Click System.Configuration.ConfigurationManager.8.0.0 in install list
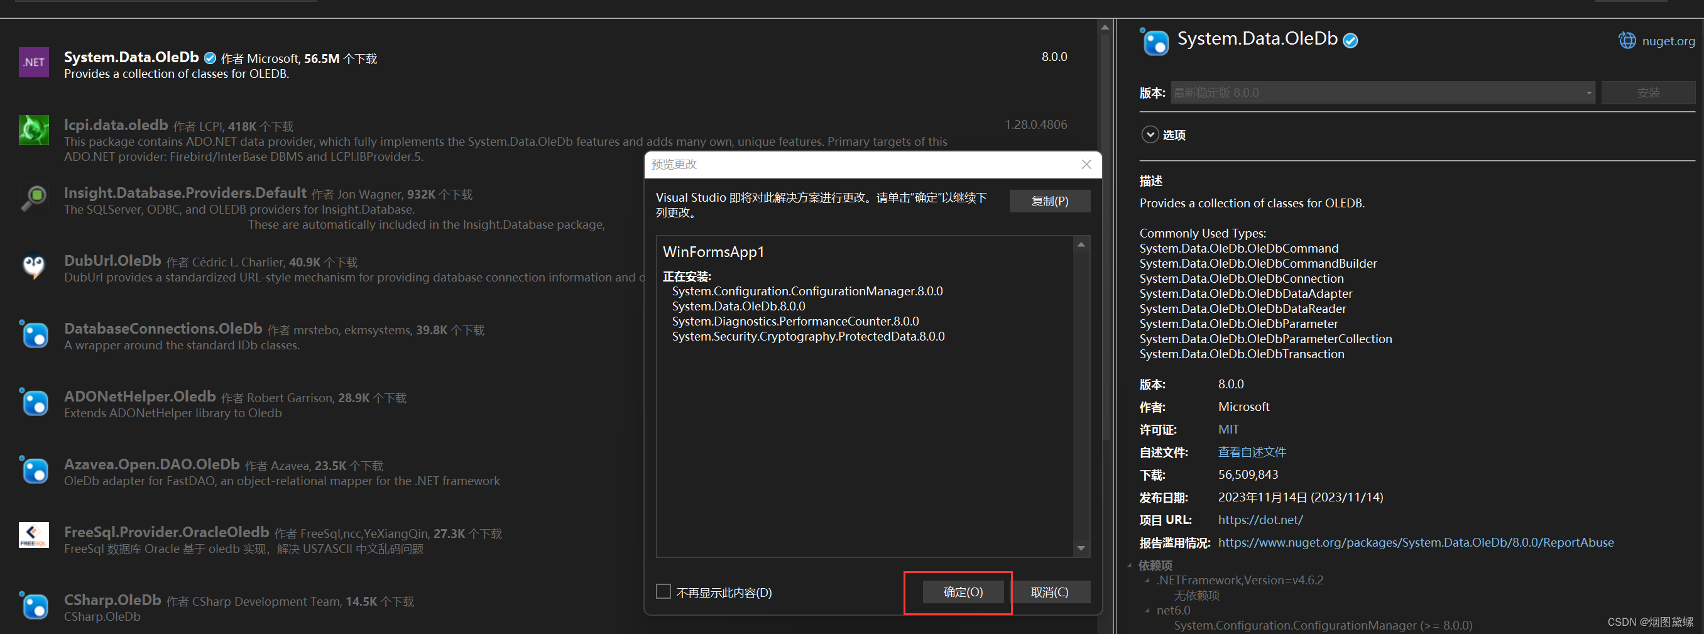Viewport: 1704px width, 634px height. 807,290
